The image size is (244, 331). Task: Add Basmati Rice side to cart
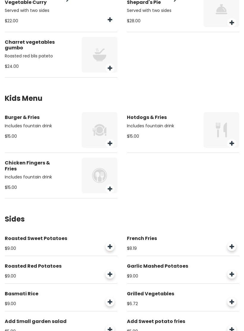coord(110,302)
